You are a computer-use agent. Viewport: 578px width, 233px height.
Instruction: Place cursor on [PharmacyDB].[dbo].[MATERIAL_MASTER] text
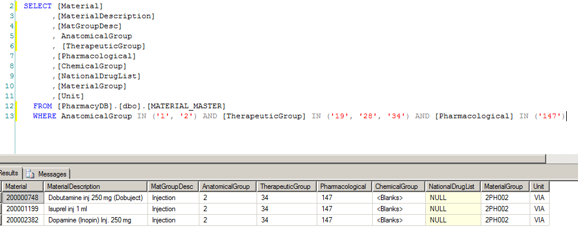(x=141, y=106)
